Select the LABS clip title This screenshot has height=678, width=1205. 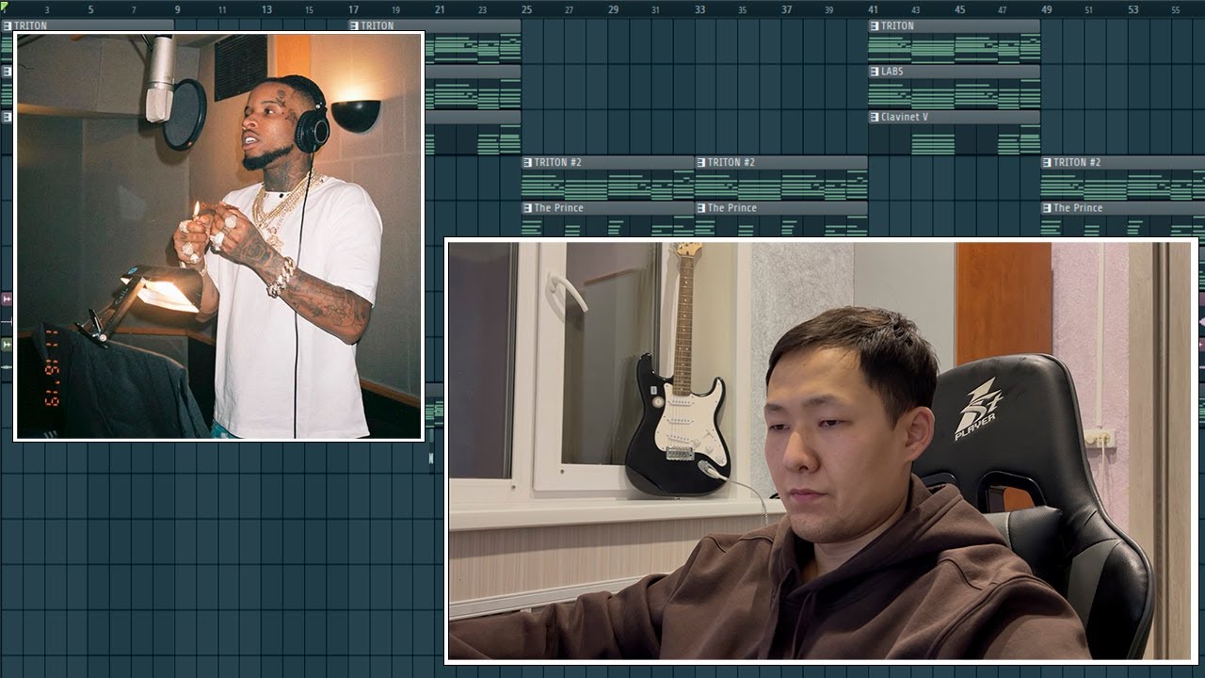pos(892,71)
